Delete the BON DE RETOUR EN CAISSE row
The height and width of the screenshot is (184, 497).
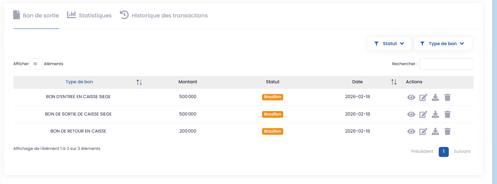pyautogui.click(x=448, y=131)
